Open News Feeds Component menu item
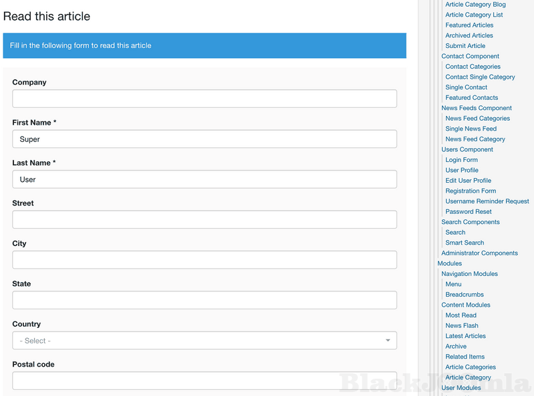534x396 pixels. (476, 108)
